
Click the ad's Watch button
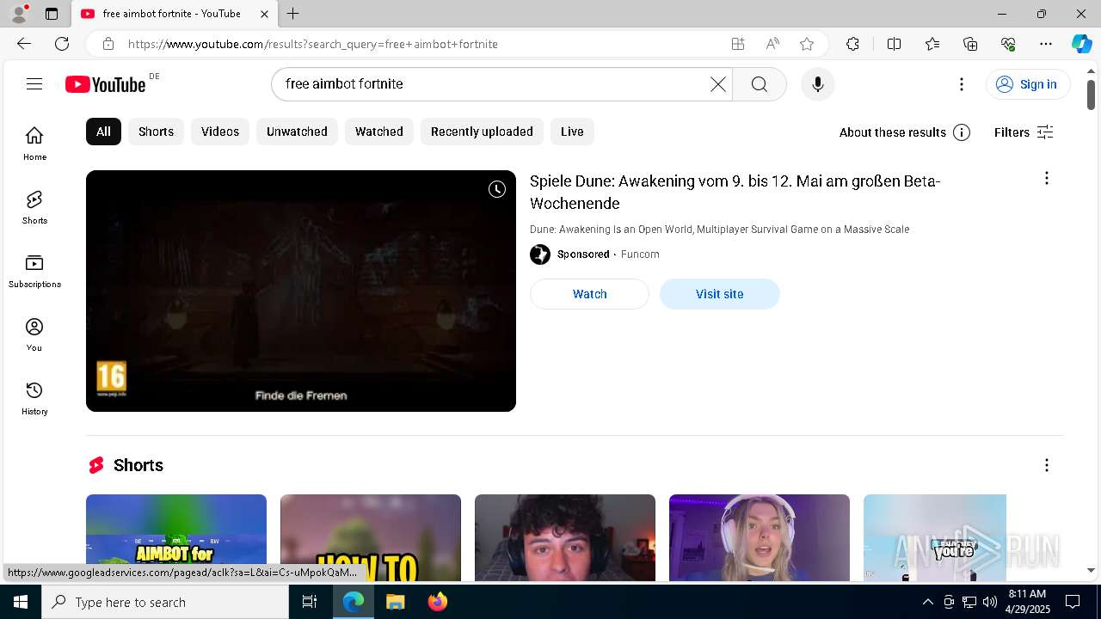point(589,294)
